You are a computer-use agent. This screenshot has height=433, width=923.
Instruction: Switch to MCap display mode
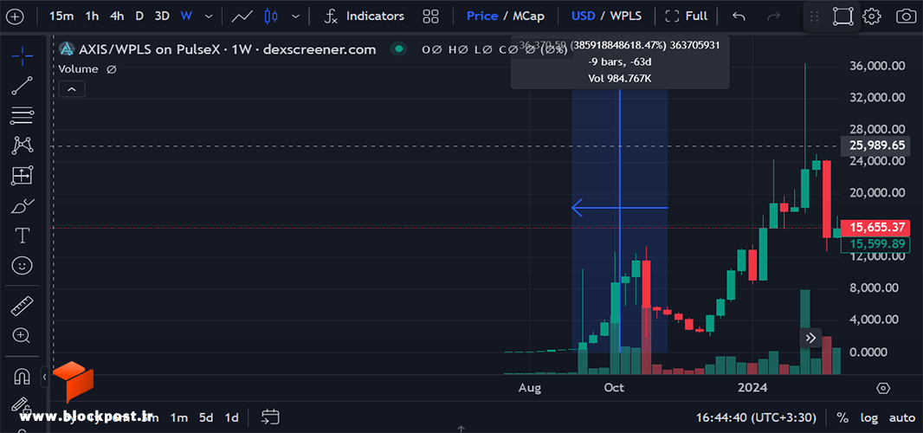(x=529, y=16)
